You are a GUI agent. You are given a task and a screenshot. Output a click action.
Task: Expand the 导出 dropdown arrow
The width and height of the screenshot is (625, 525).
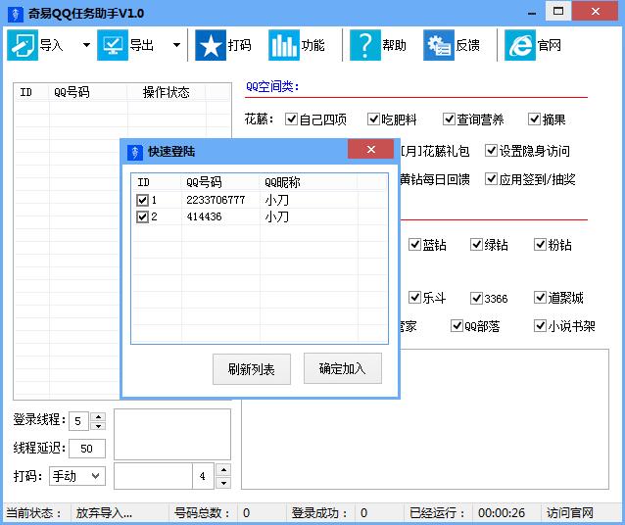pyautogui.click(x=176, y=45)
